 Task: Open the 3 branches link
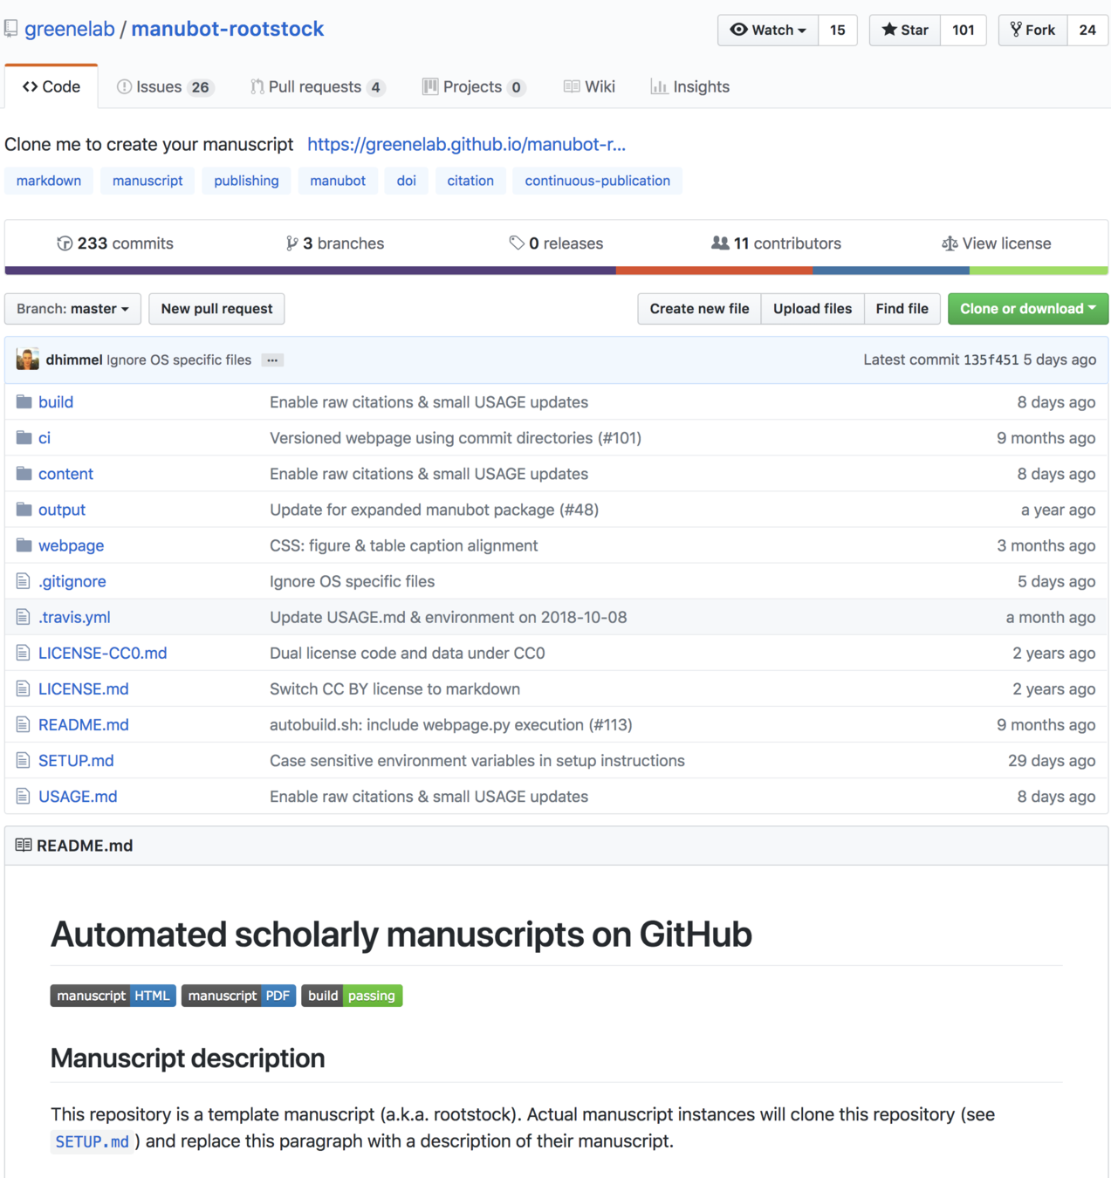(x=335, y=243)
